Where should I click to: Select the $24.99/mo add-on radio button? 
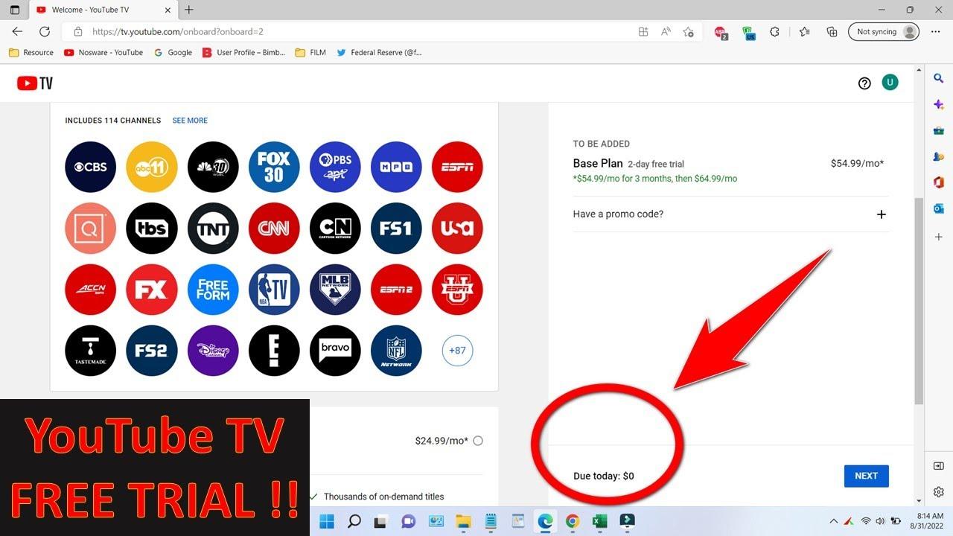pos(478,441)
